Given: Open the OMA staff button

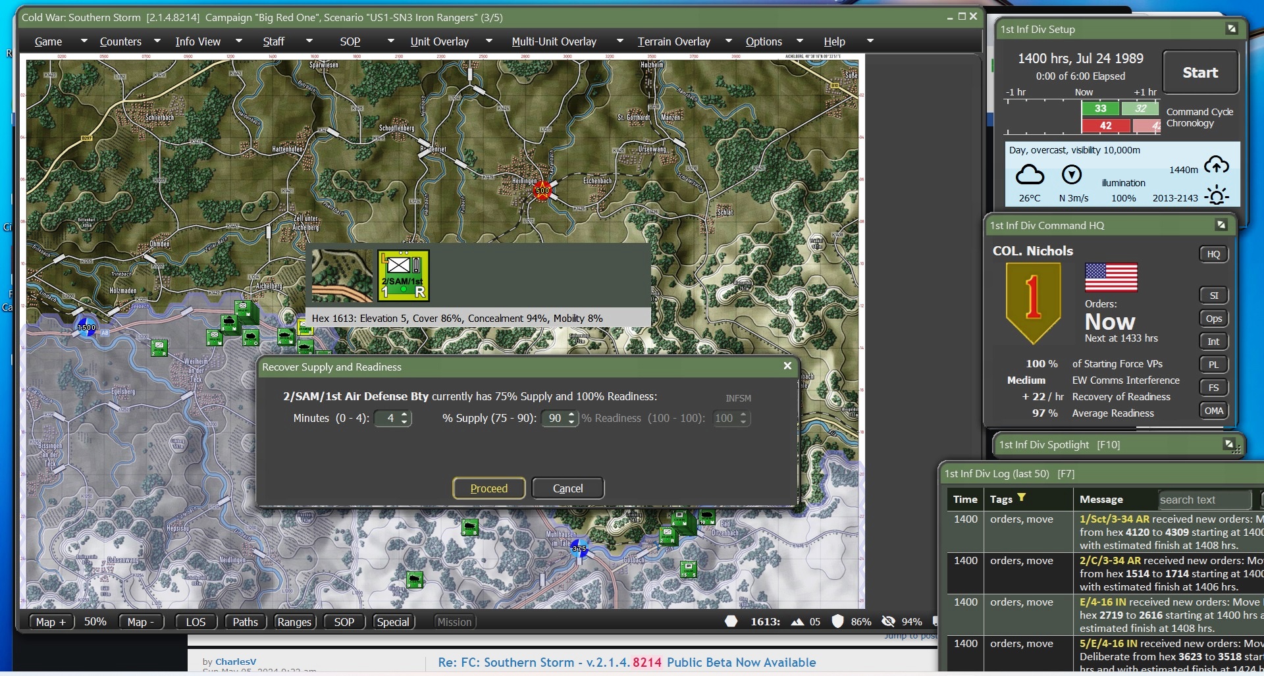Looking at the screenshot, I should tap(1214, 411).
